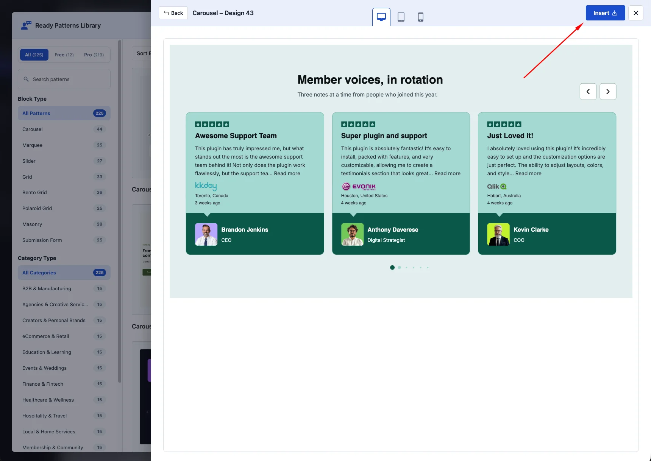Open Anthony Daverese avatar photo

352,234
